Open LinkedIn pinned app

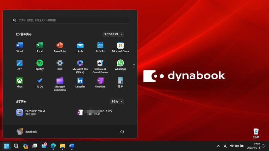[80, 83]
